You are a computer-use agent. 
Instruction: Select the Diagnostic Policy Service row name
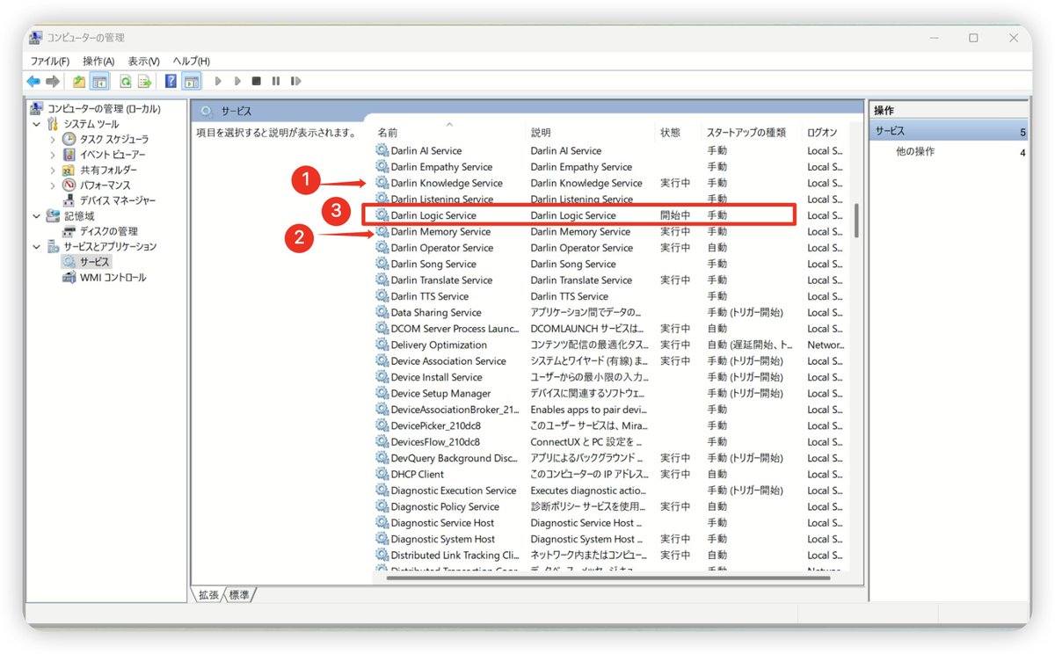(x=445, y=507)
